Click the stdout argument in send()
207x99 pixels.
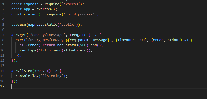[70, 50]
